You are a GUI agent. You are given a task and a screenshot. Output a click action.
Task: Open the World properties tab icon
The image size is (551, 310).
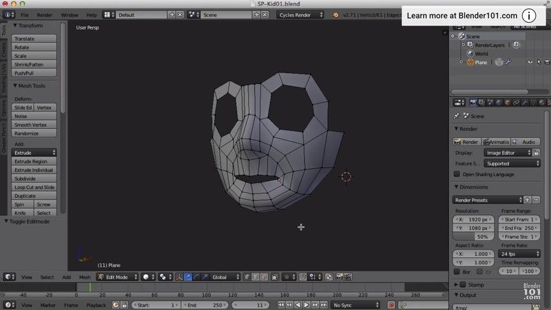[x=499, y=103]
